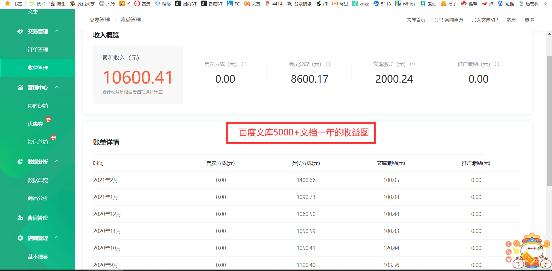Click the cartoon mascot widget

(528, 251)
